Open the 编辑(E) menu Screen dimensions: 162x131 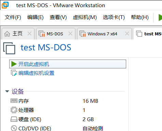(35, 17)
